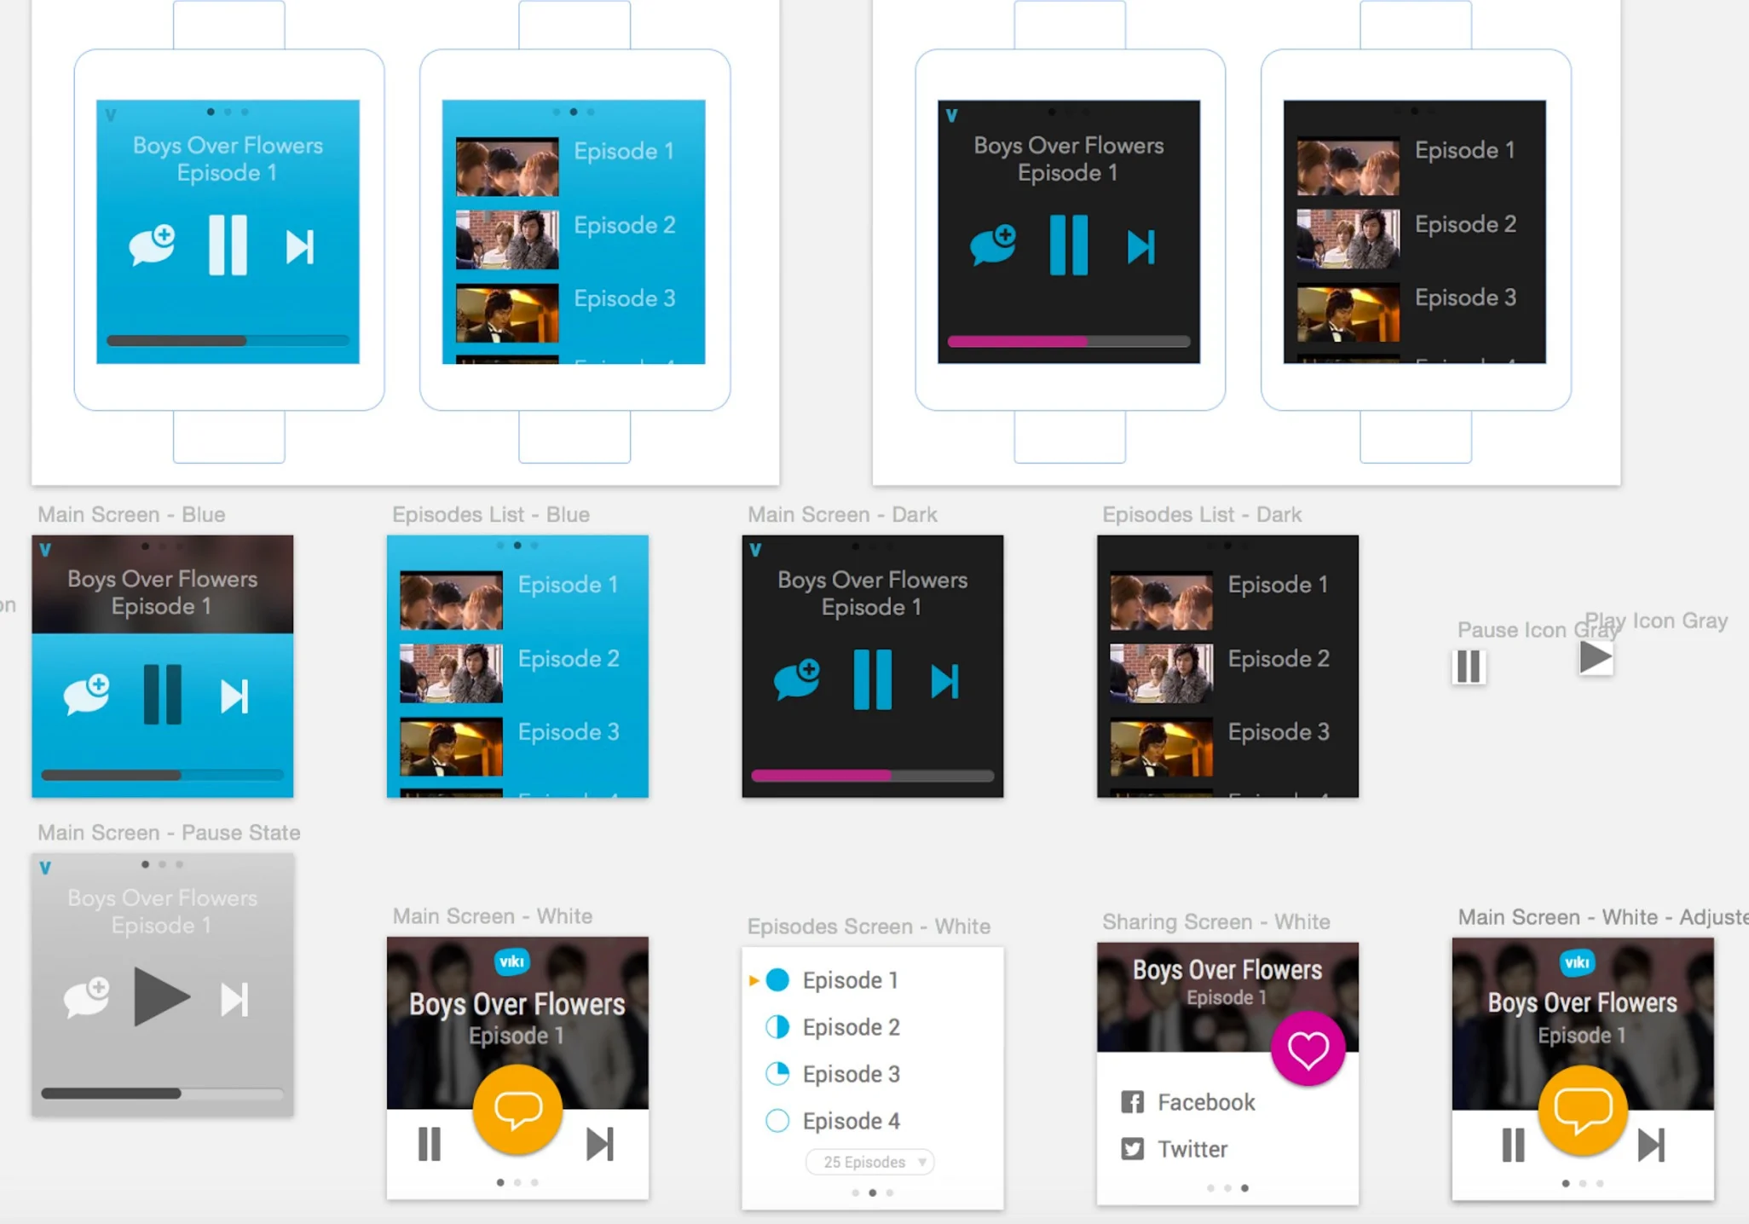Click the progress bar in the blue watch mockup
1749x1224 pixels.
click(x=228, y=341)
